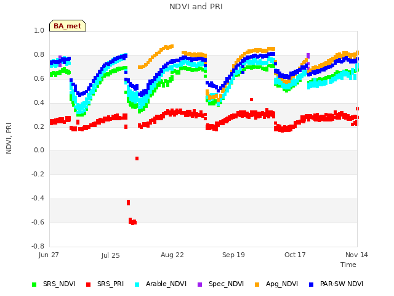
Task: Toggle Arable_NDVI series via legend label
Action: (x=166, y=284)
